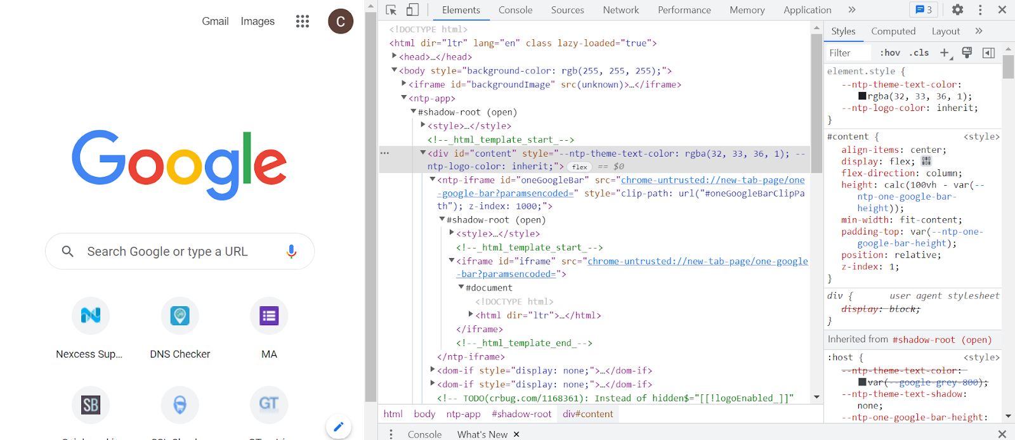Screen dimensions: 1015x440
Task: Open the DNS Checker shortcut icon
Action: tap(180, 315)
